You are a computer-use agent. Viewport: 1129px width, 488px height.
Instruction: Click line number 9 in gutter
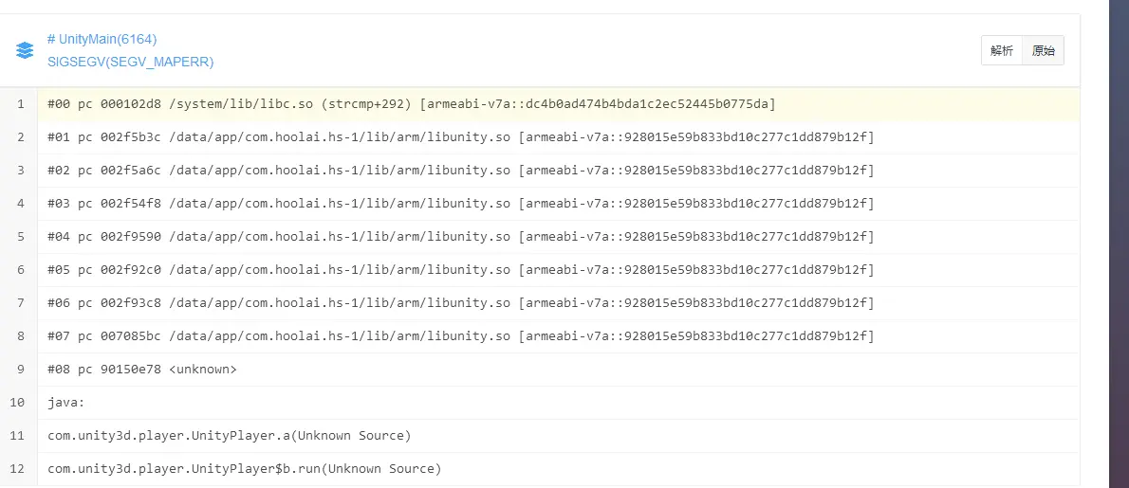coord(21,370)
